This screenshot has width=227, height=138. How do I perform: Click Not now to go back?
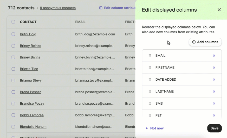coord(154,128)
